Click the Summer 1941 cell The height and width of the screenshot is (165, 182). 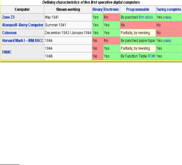pyautogui.click(x=68, y=25)
